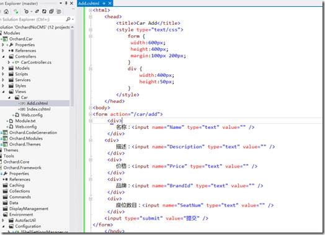Select Orchard.Framework project

(x=22, y=167)
